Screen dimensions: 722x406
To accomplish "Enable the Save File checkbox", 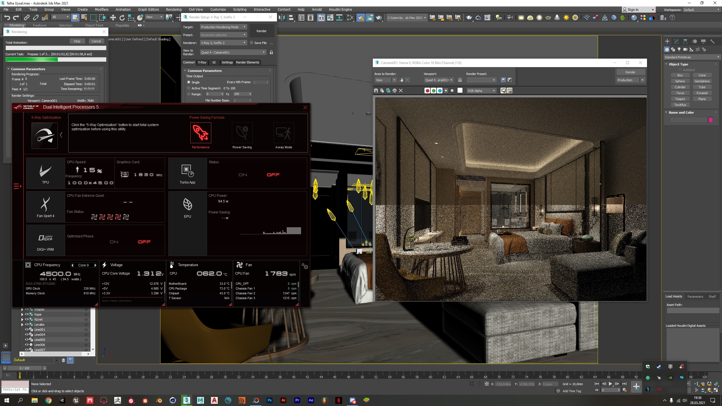I will [252, 43].
